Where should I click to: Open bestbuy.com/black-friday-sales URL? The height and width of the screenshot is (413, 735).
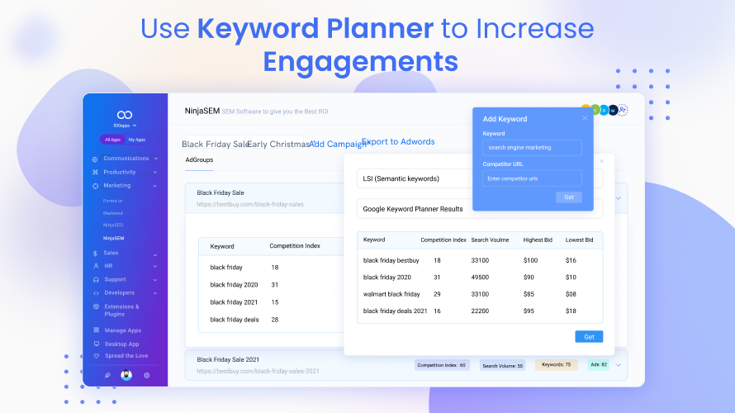click(250, 204)
